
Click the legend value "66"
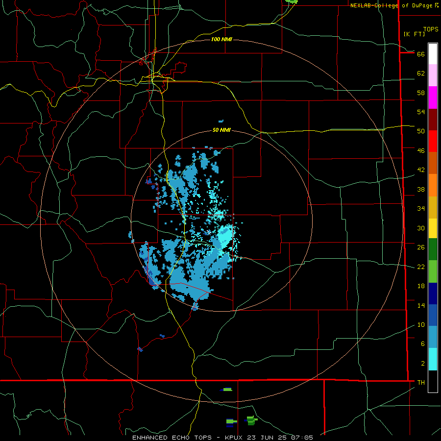tap(421, 54)
